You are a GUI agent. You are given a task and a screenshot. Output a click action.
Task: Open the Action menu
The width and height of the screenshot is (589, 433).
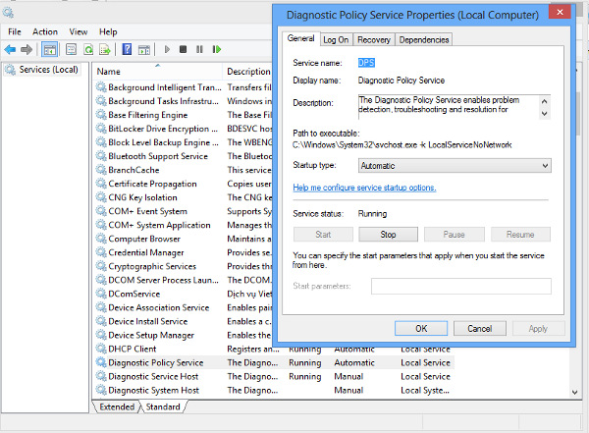tap(45, 32)
